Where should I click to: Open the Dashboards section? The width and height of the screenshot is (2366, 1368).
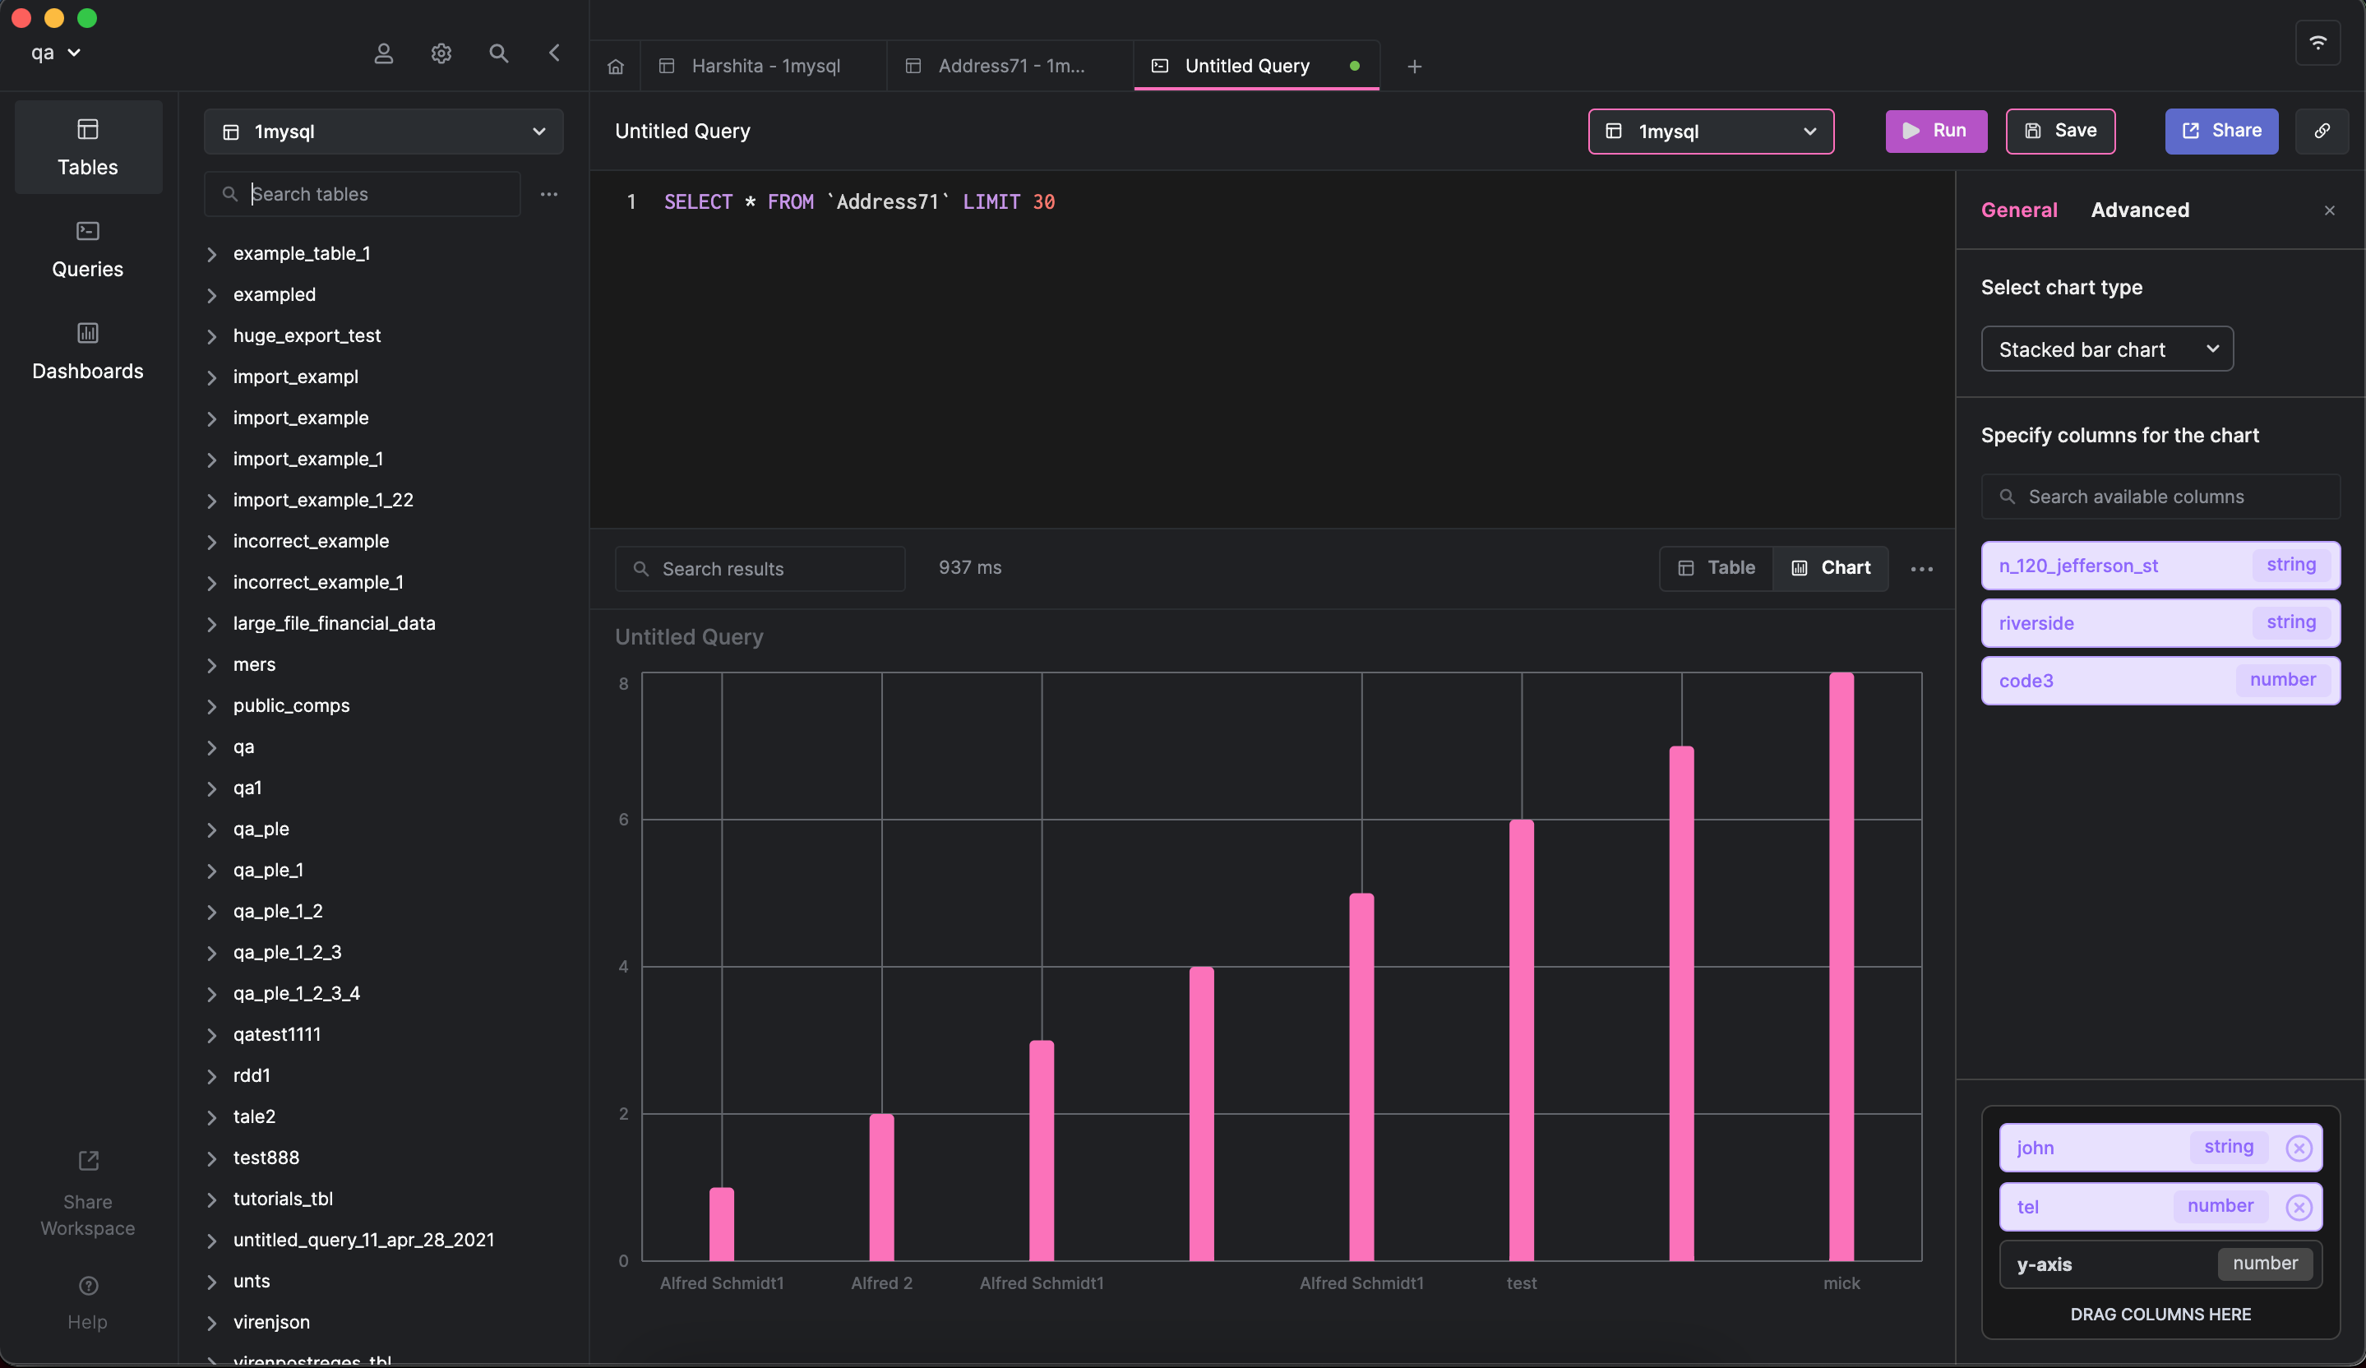pos(87,352)
